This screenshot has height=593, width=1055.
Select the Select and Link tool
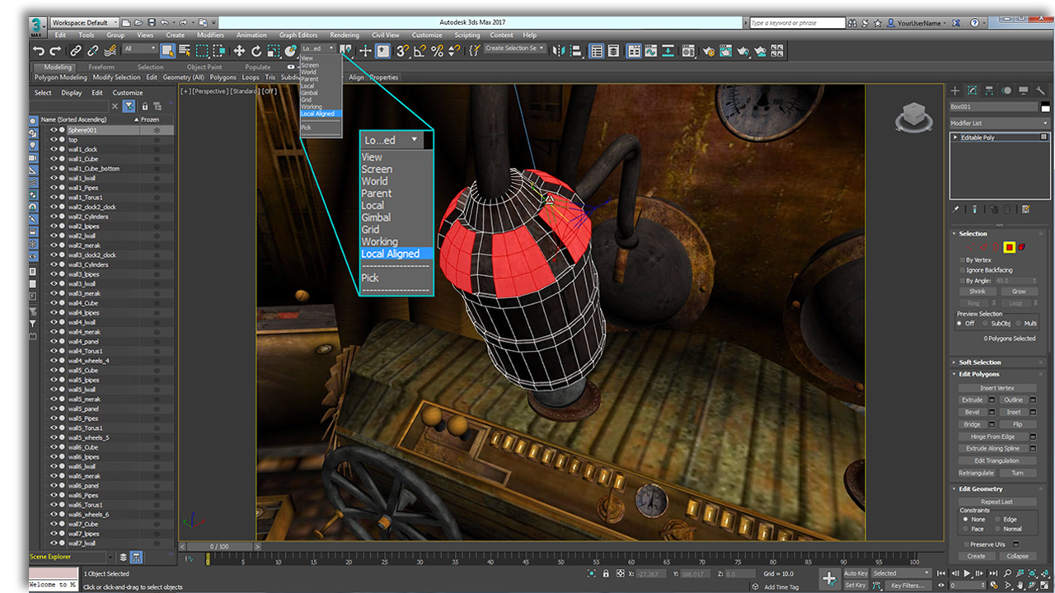[75, 51]
